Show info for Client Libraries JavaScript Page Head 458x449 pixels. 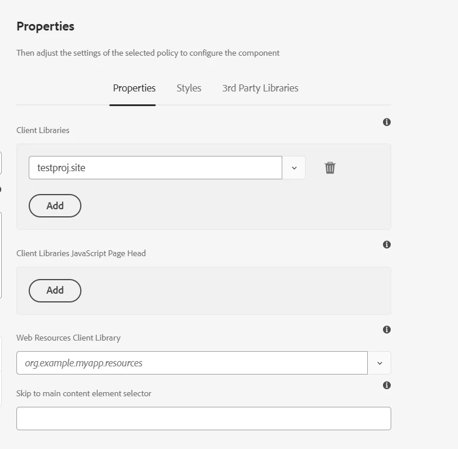387,244
